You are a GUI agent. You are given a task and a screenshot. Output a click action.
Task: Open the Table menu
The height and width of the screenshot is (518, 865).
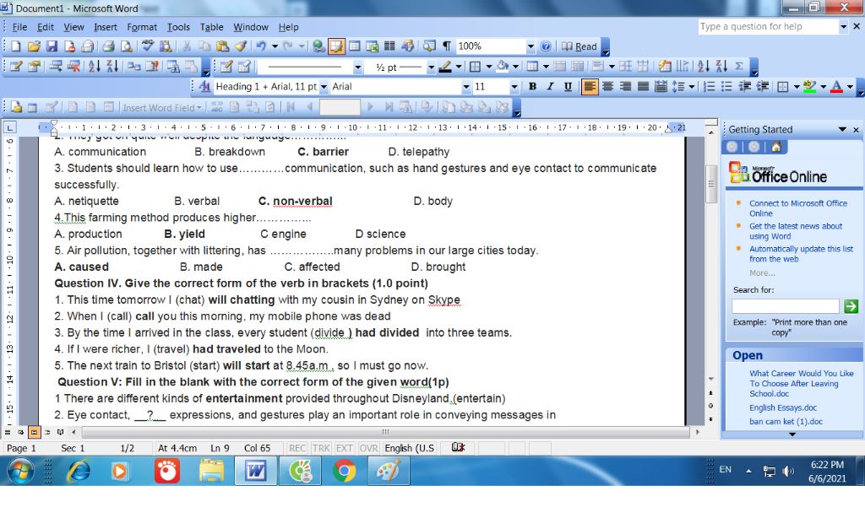pos(212,27)
